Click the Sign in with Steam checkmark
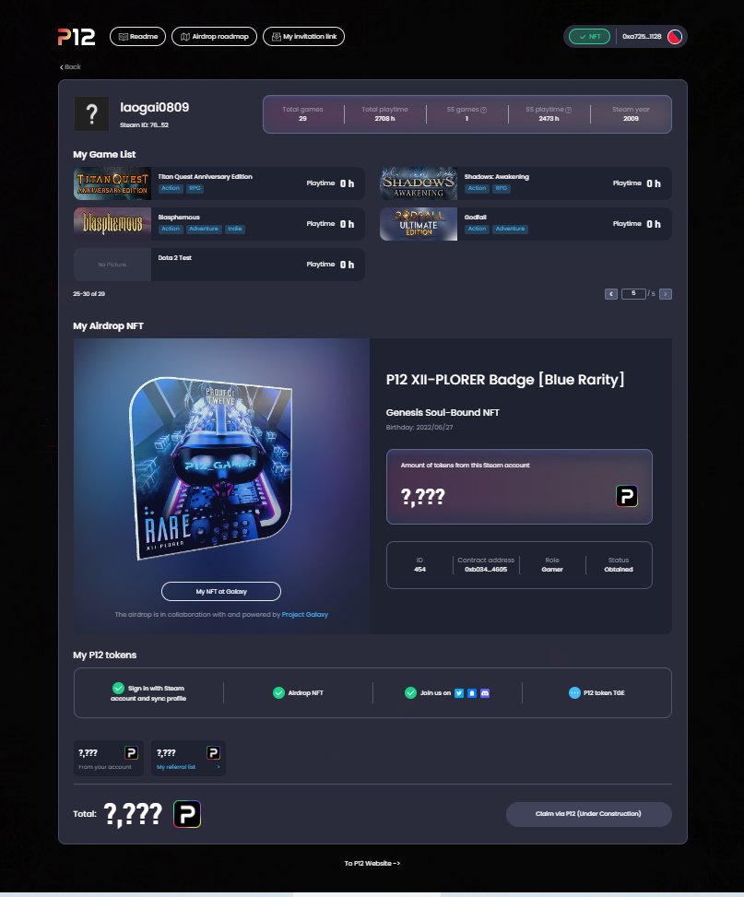This screenshot has width=744, height=897. (x=118, y=689)
